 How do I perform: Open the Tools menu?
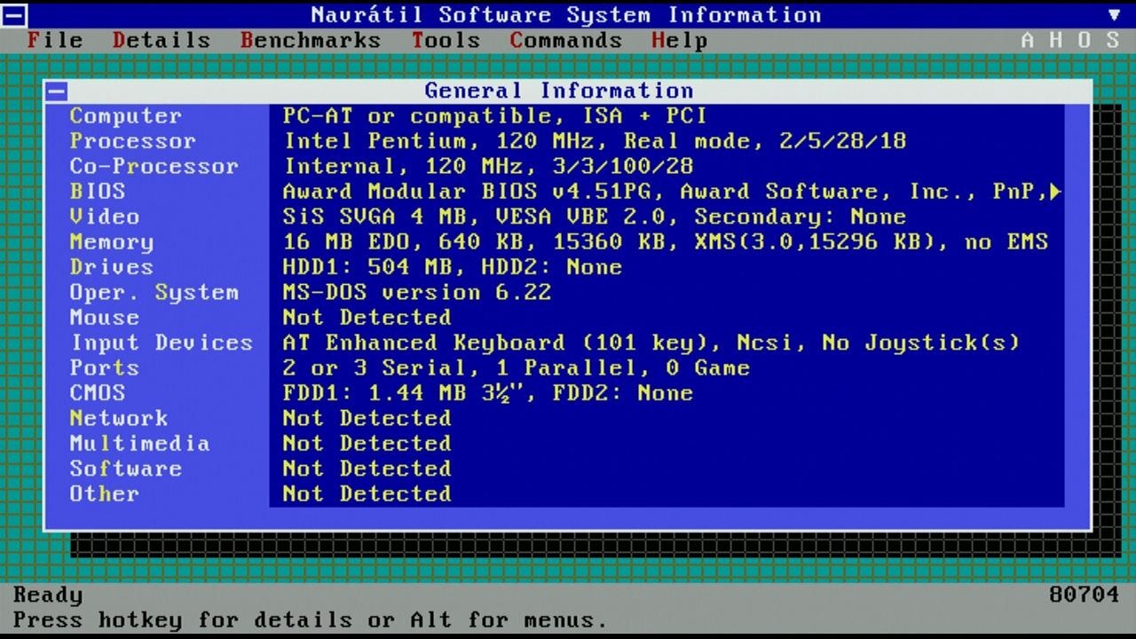(446, 40)
